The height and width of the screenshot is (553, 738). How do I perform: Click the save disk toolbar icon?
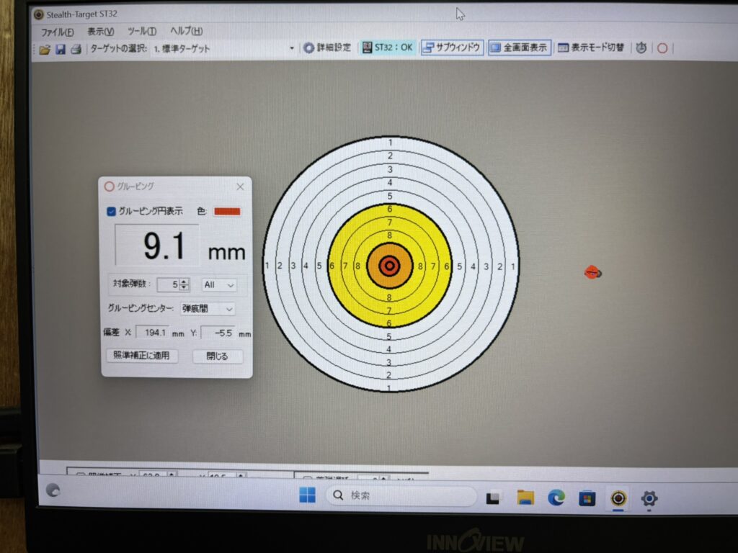tap(61, 49)
